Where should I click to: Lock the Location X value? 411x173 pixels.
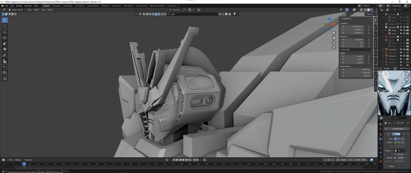(x=369, y=26)
